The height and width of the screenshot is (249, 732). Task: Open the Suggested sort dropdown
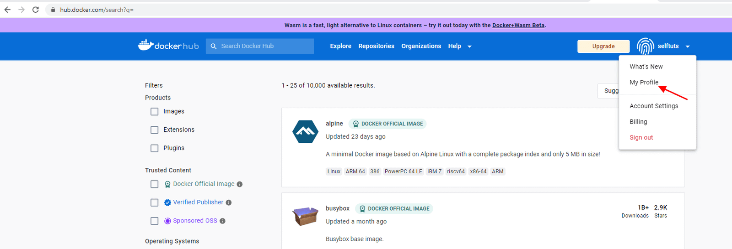608,91
